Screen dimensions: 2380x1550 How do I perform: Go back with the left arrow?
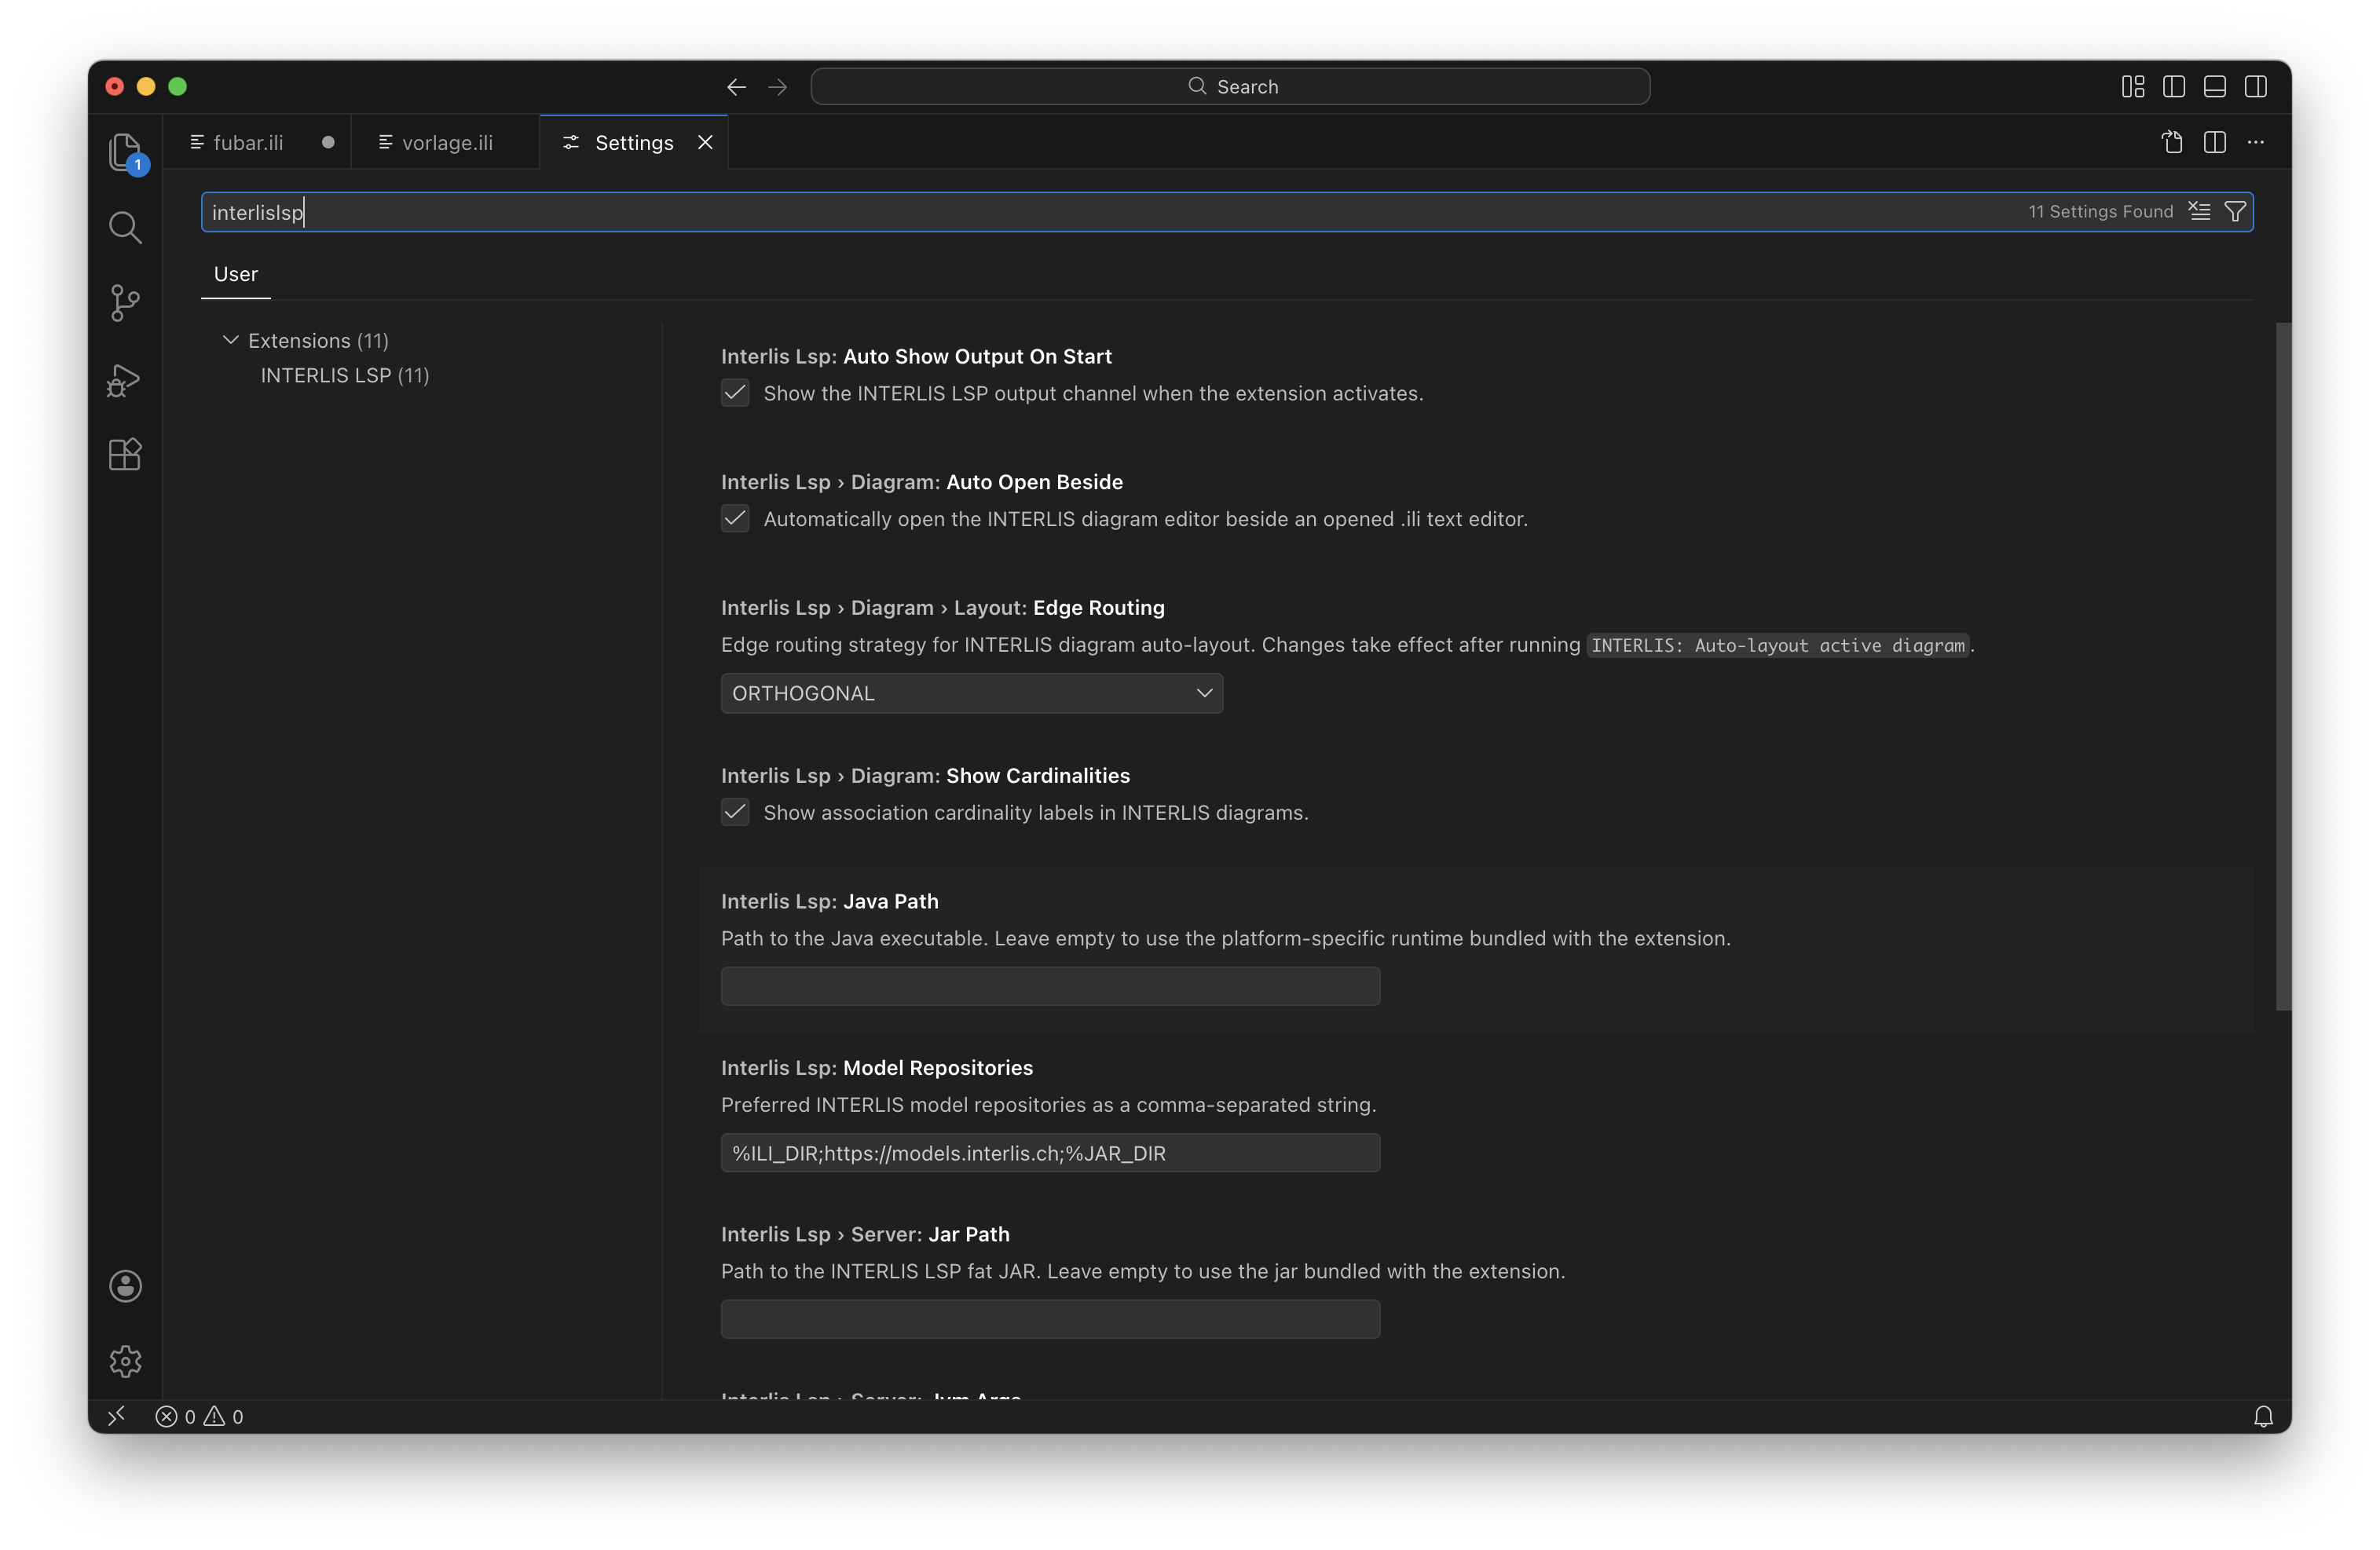pyautogui.click(x=736, y=87)
